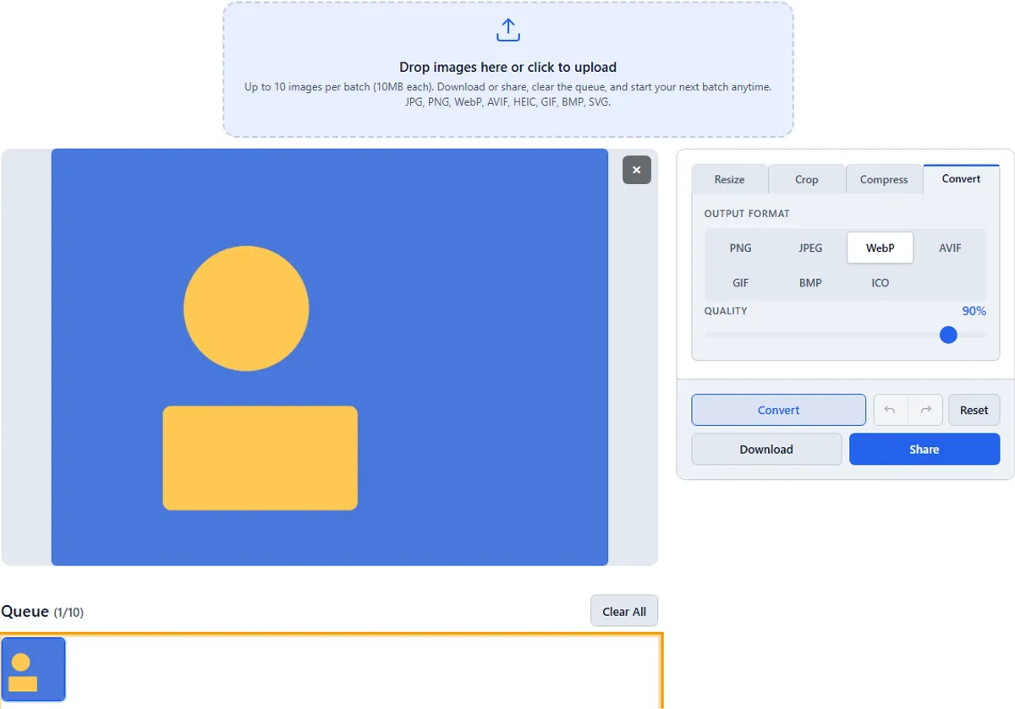Click the OUTPUT FORMAT label

coord(747,214)
